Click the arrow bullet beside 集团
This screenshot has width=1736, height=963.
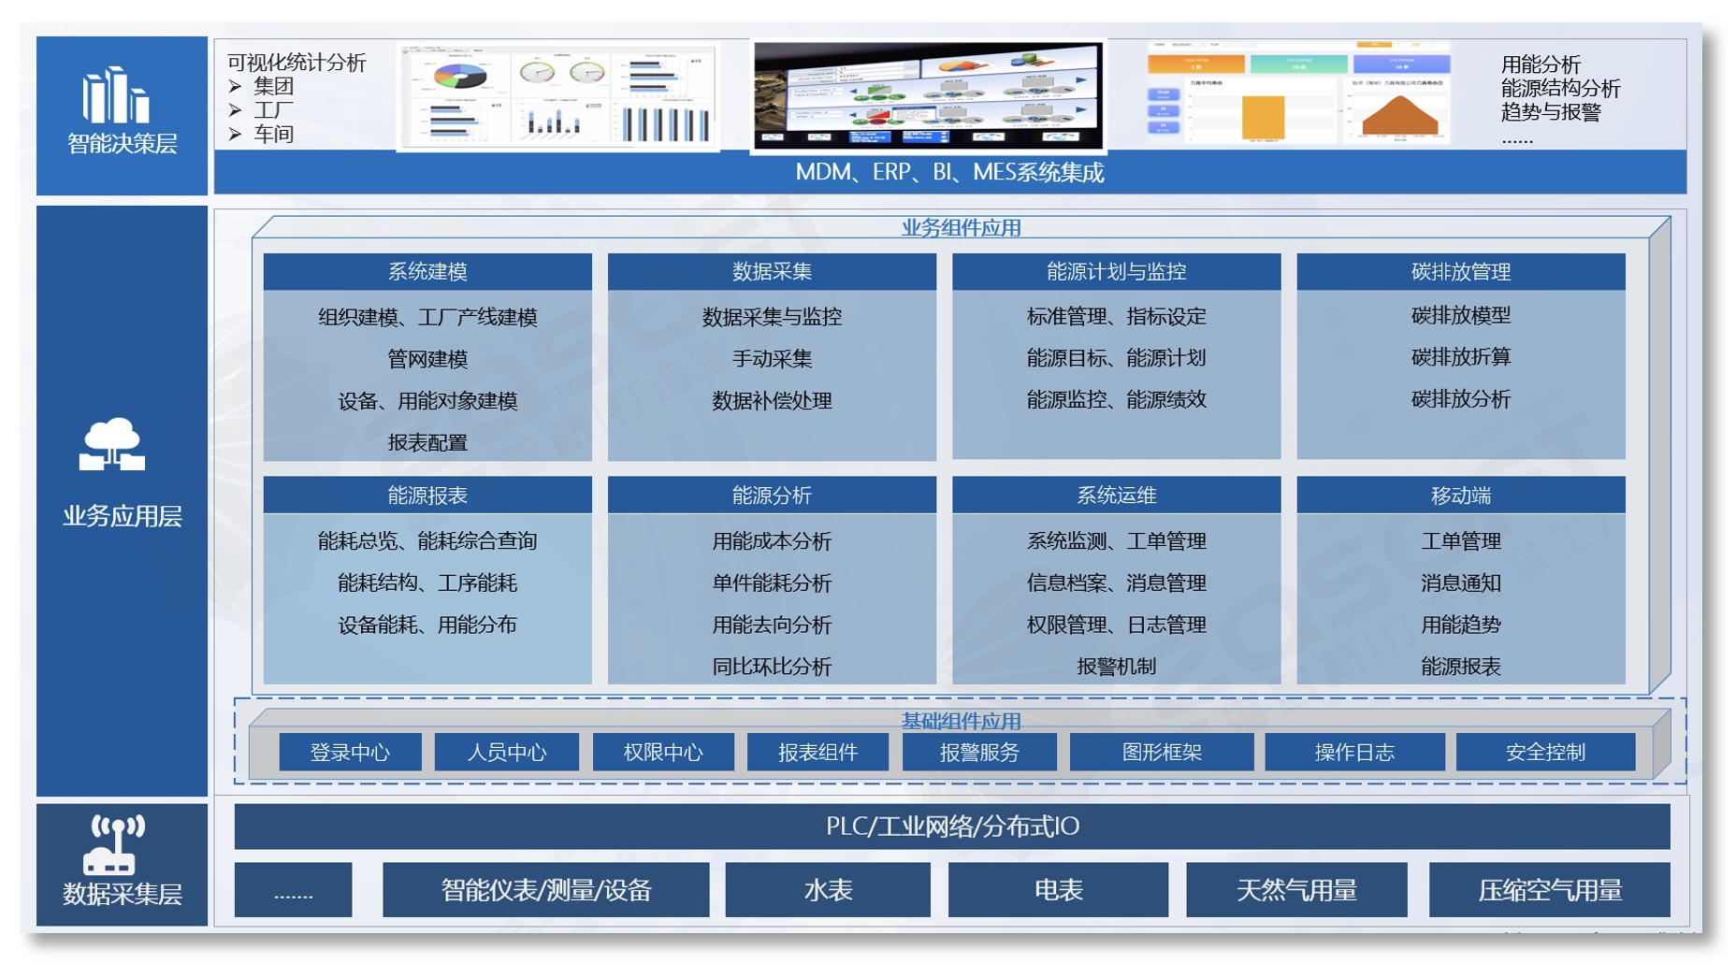(236, 86)
